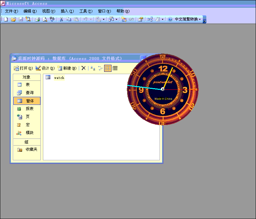
Task: Open the Relationships toolbar icon
Action: (x=150, y=19)
